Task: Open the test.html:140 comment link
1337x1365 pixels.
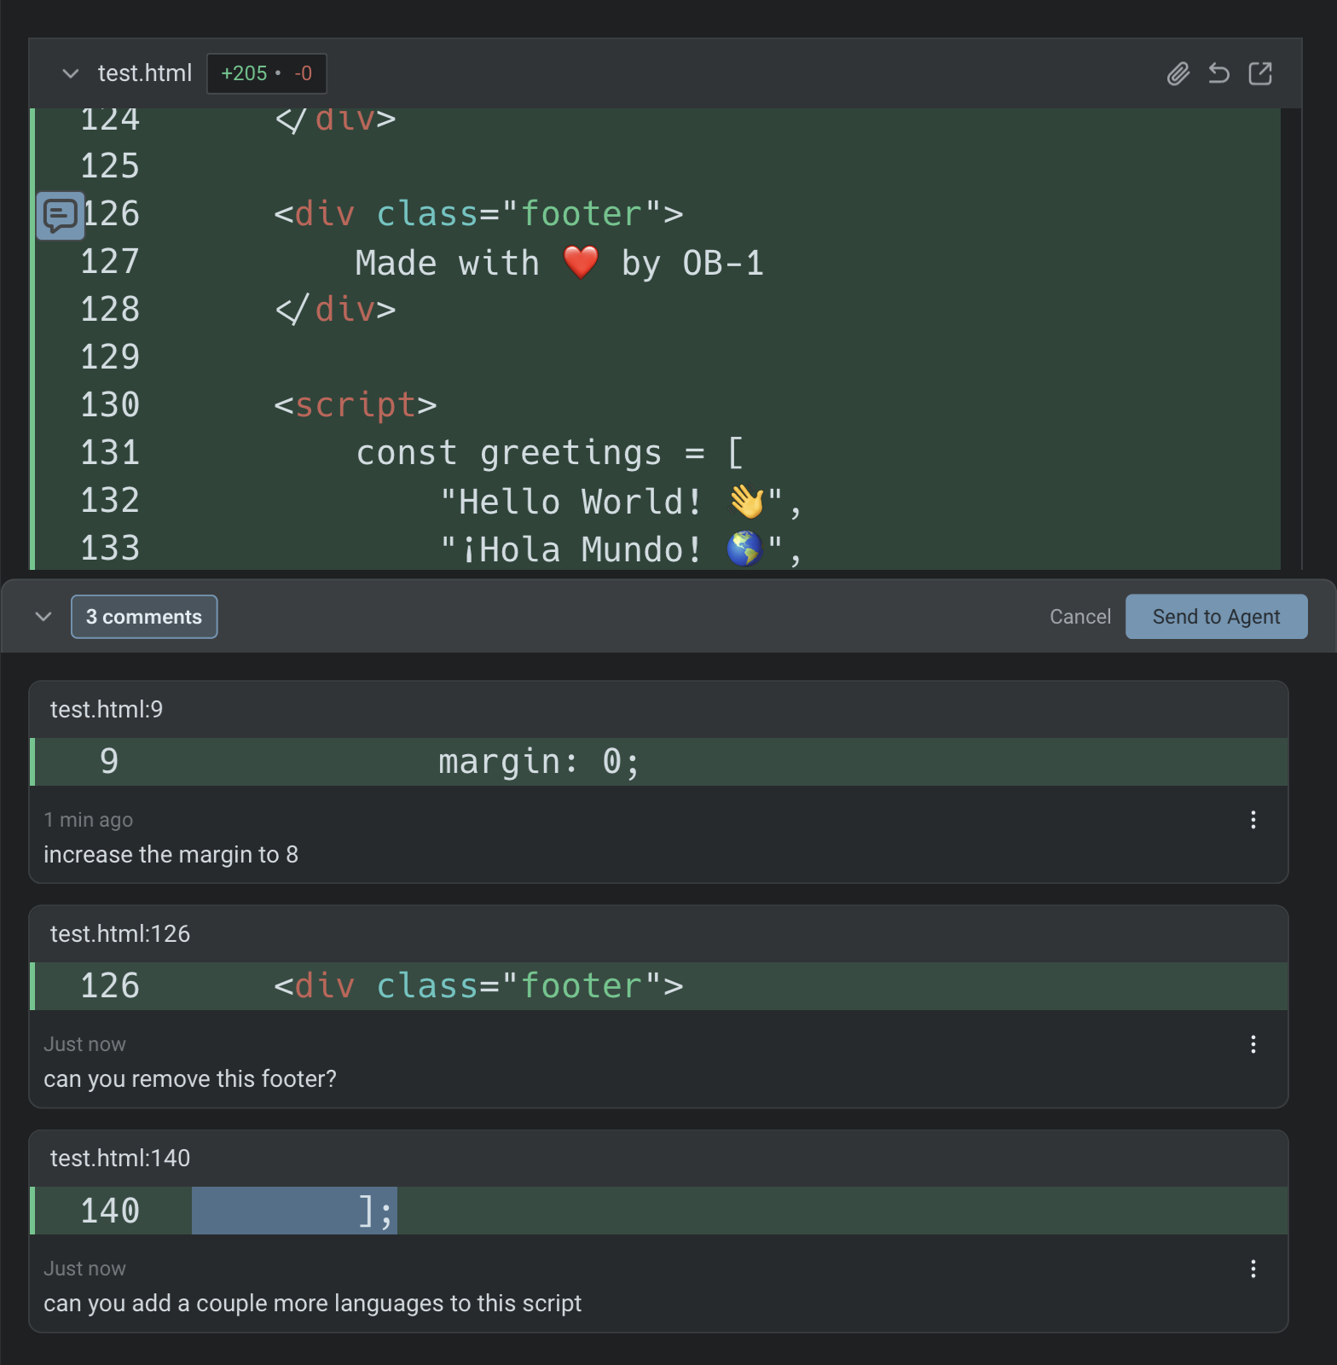Action: (120, 1159)
